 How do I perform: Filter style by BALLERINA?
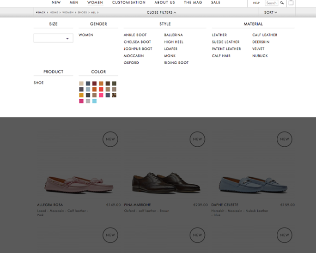173,35
